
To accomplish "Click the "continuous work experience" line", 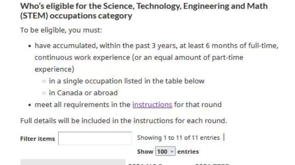I will (x=139, y=57).
